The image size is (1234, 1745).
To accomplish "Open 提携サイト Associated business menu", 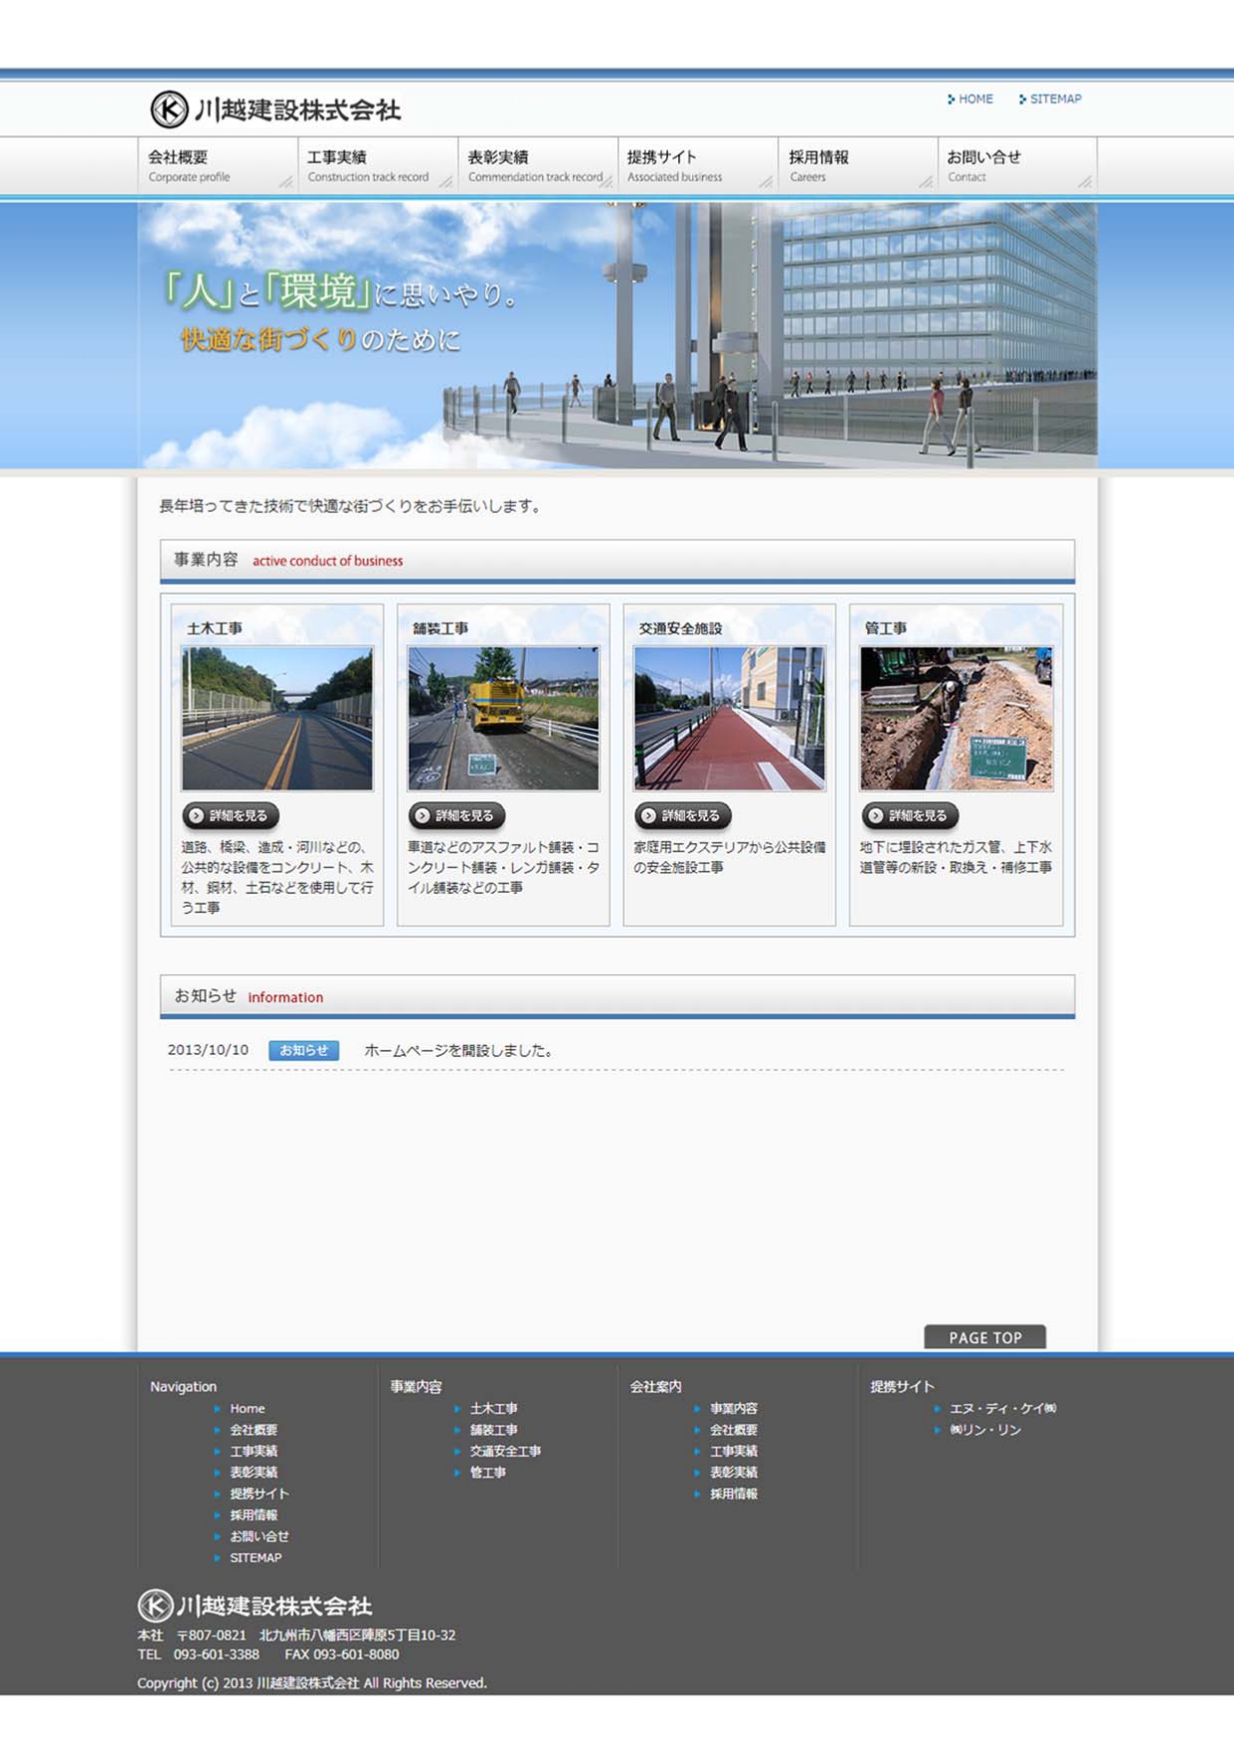I will (x=697, y=165).
